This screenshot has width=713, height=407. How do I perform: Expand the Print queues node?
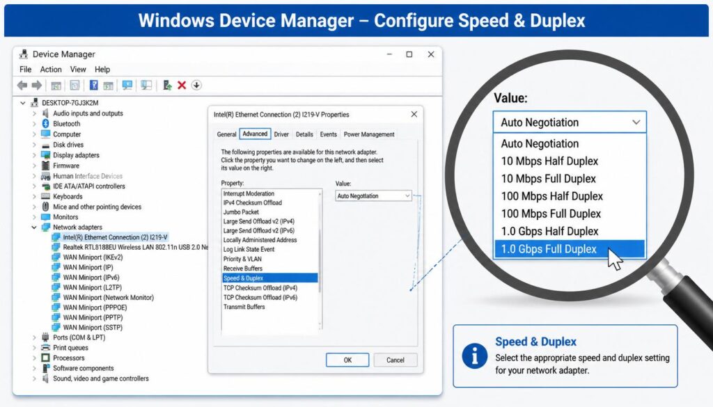(x=34, y=347)
